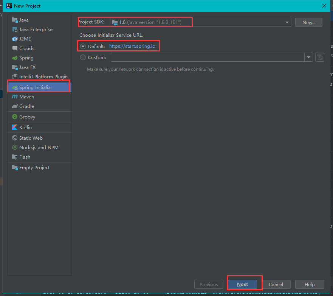The image size is (333, 296).
Task: Open Help for the wizard
Action: coord(310,284)
